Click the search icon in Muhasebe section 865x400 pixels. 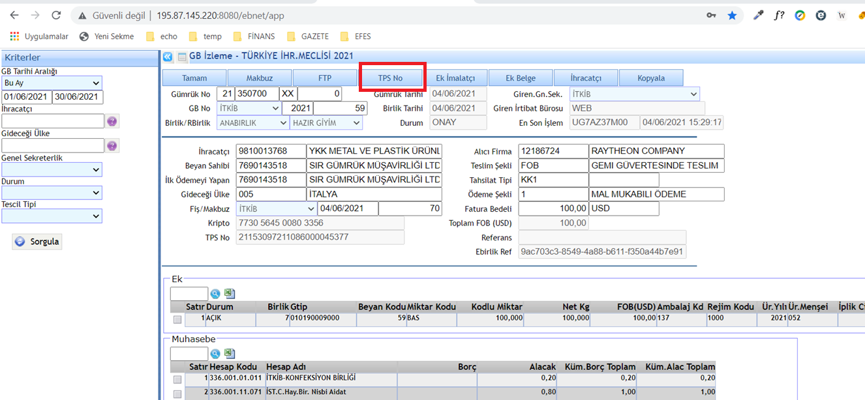click(x=215, y=354)
